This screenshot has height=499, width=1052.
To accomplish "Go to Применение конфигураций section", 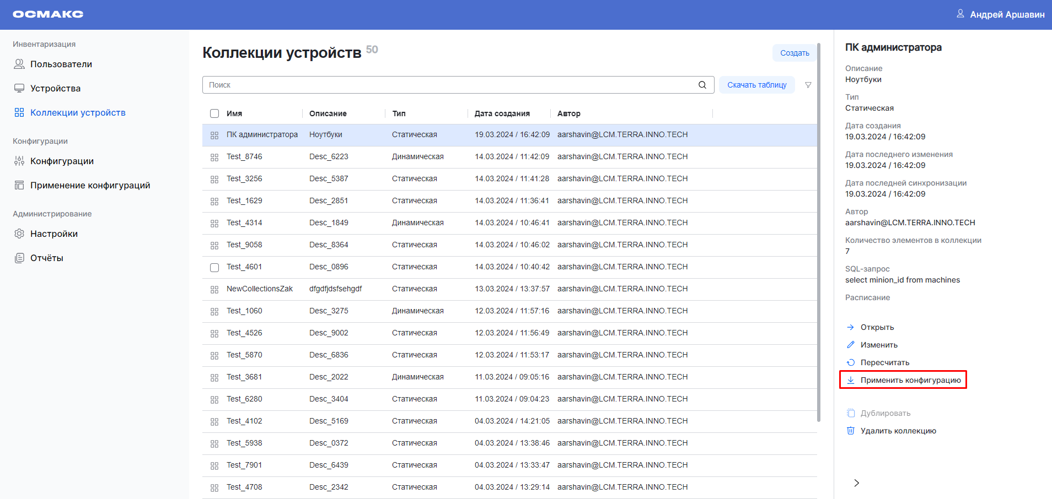I will 90,185.
